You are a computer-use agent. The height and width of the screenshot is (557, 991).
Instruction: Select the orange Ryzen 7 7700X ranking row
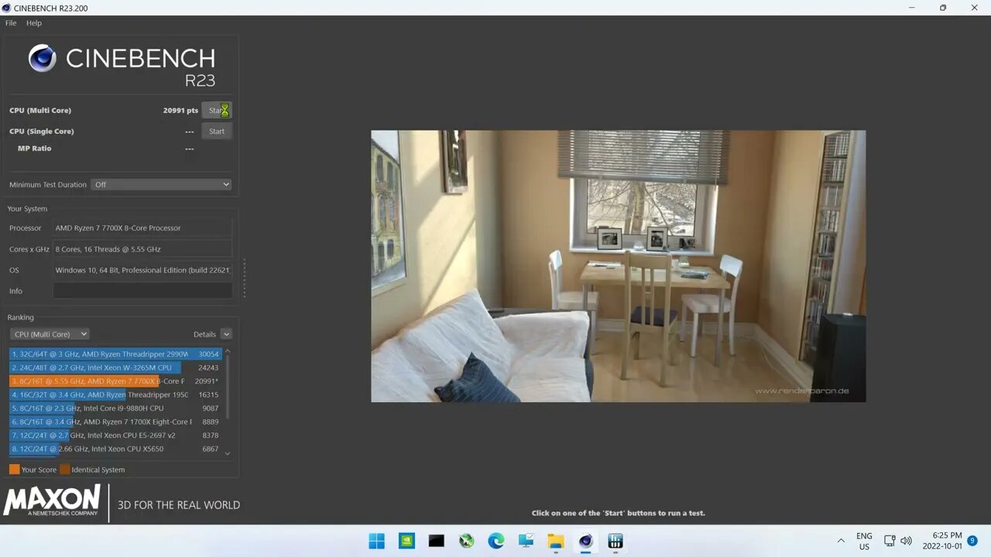coord(115,381)
